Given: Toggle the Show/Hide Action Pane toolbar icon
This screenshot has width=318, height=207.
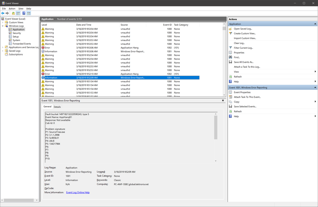Looking at the screenshot, I should tap(29, 13).
